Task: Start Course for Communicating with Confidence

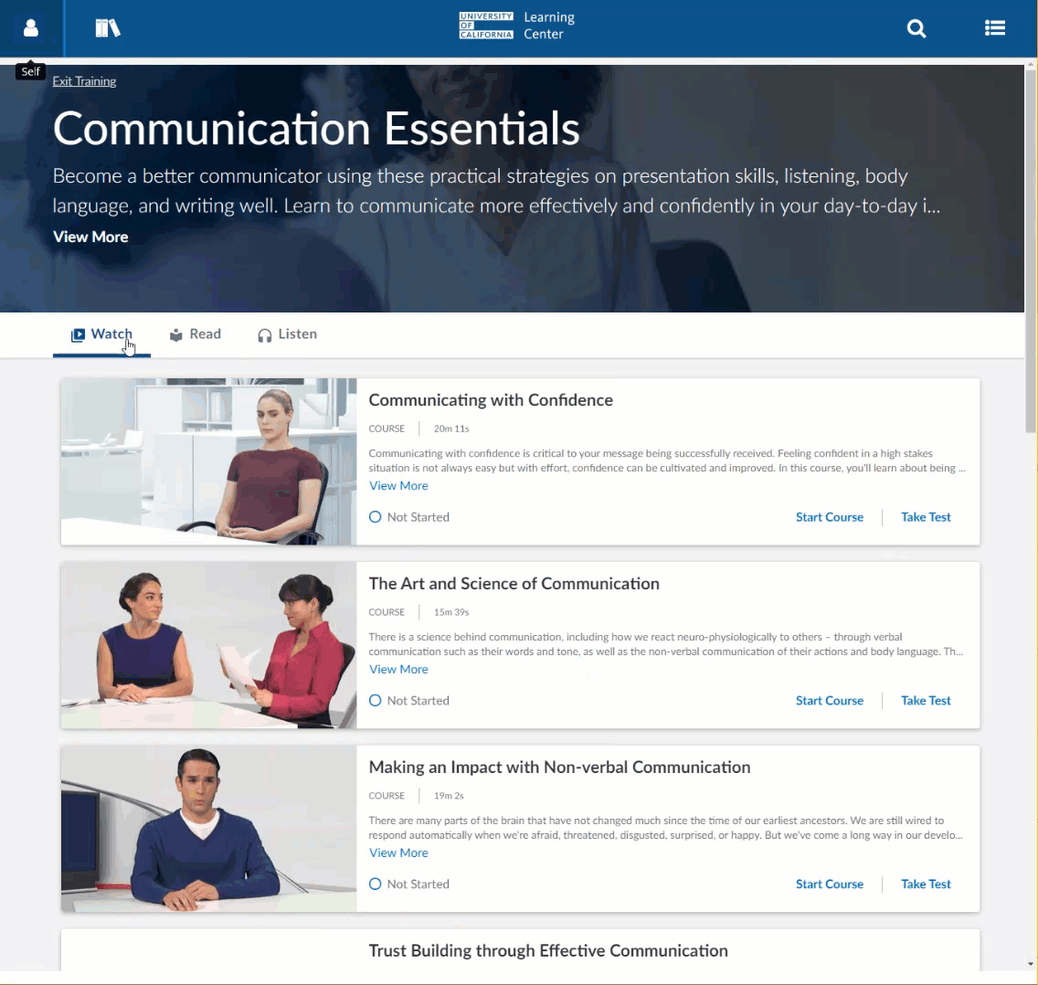Action: [829, 517]
